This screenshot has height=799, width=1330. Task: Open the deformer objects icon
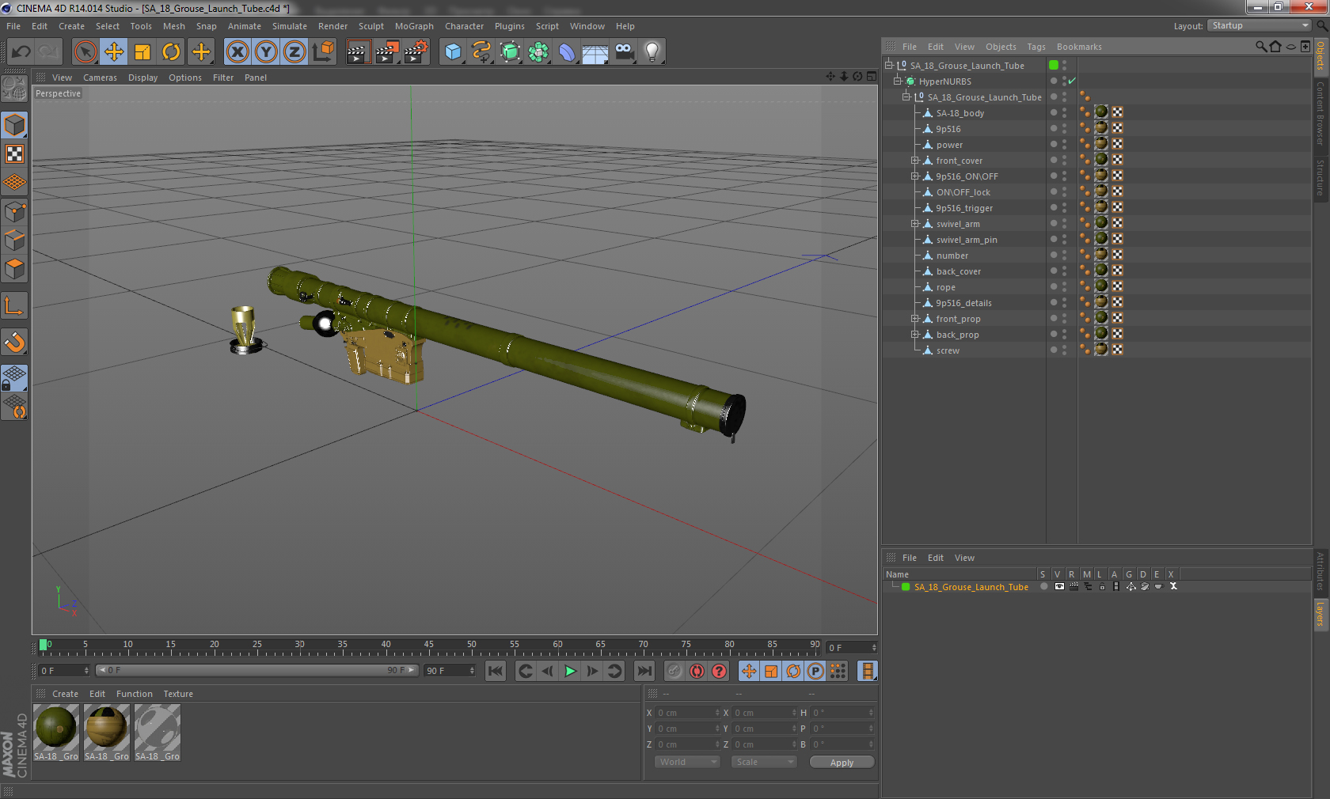567,52
